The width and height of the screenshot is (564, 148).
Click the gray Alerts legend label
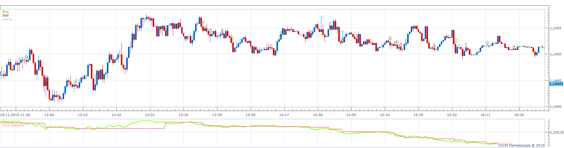[x=7, y=19]
